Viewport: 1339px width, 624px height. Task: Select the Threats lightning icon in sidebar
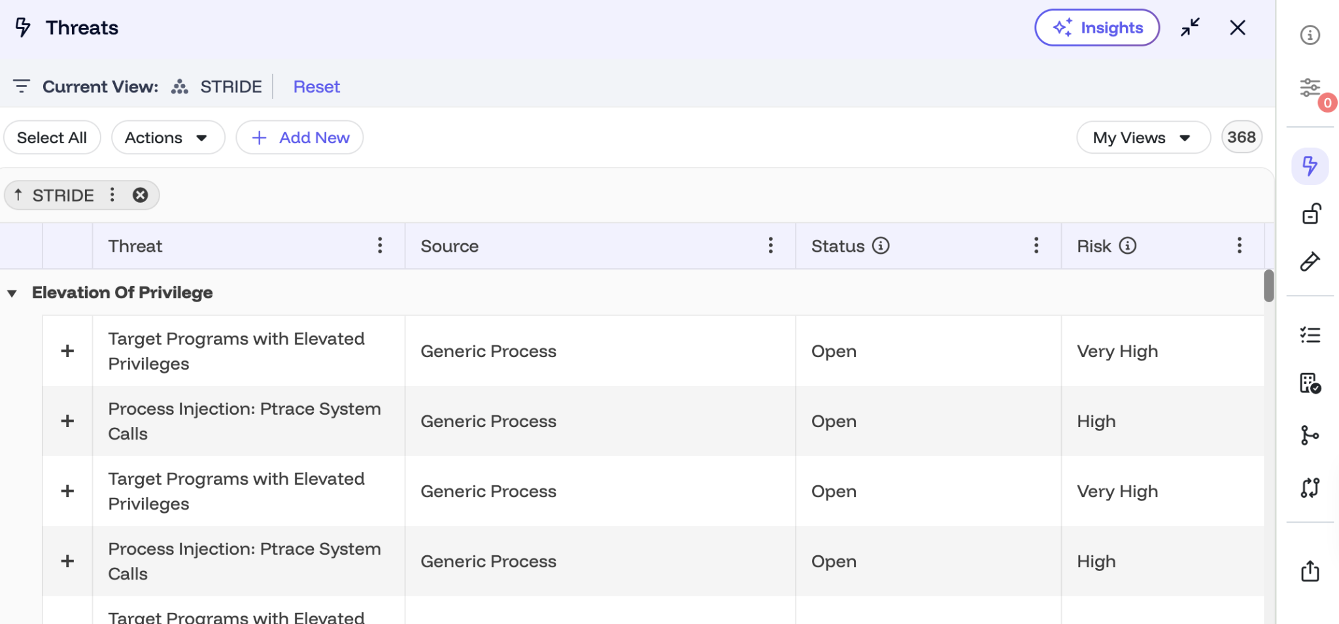coord(1310,165)
